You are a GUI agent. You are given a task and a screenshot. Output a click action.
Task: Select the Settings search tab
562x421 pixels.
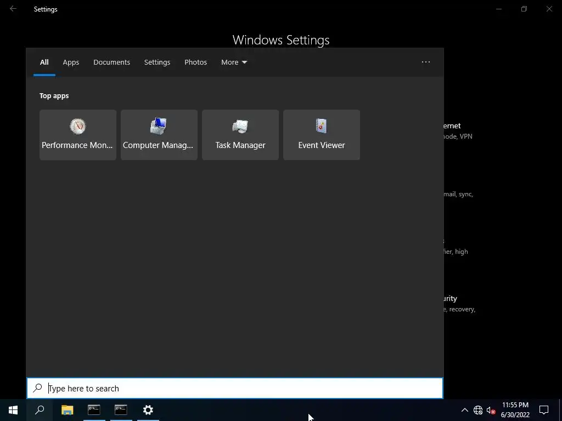(x=157, y=62)
